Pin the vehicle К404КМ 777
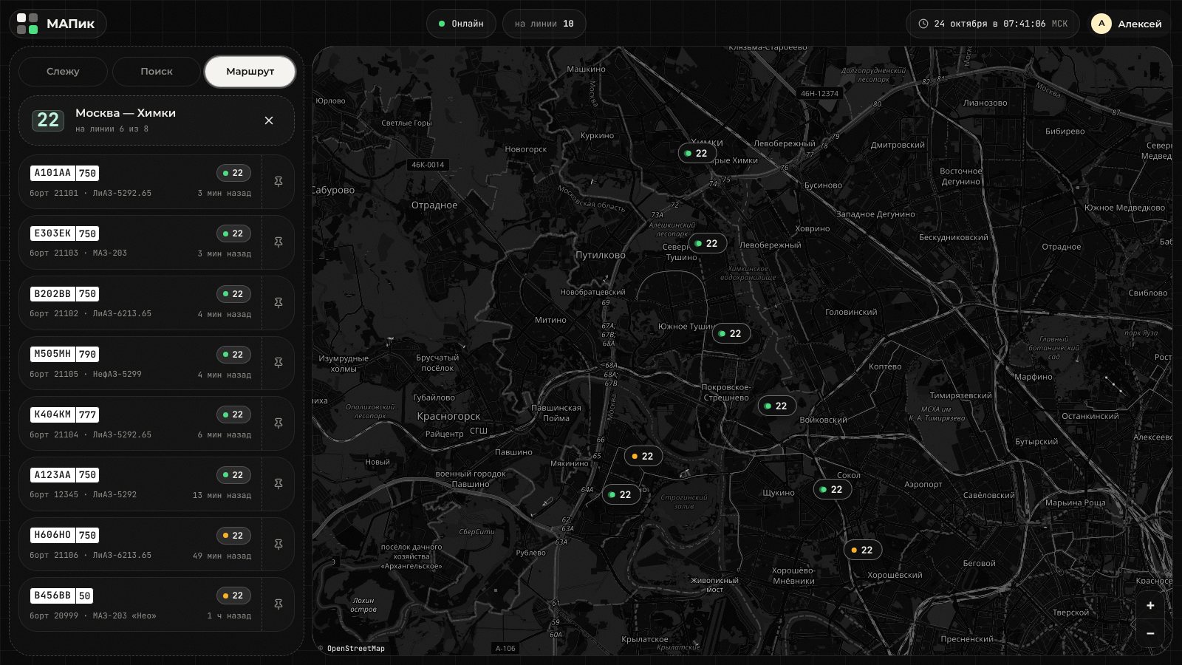The image size is (1182, 665). tap(279, 423)
